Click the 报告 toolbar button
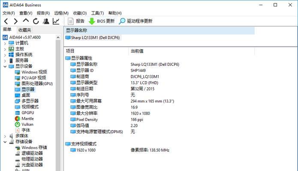 pyautogui.click(x=76, y=21)
